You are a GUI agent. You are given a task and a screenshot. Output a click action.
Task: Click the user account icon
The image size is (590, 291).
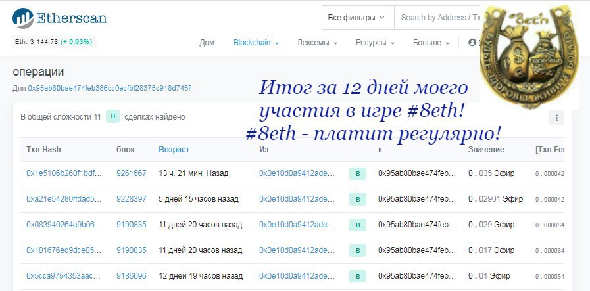click(472, 43)
